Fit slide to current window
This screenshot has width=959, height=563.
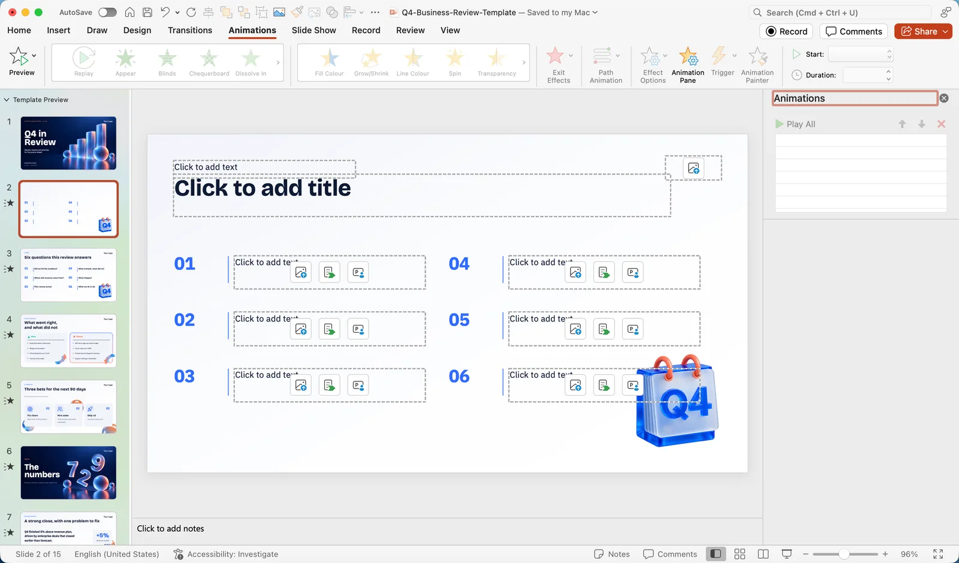[x=938, y=554]
